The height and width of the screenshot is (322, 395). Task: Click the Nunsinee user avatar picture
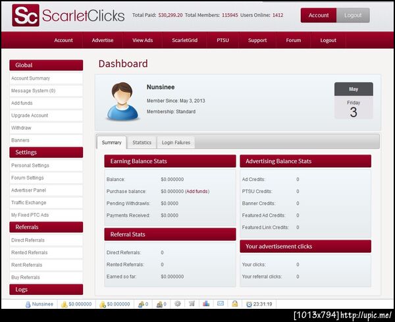(122, 101)
